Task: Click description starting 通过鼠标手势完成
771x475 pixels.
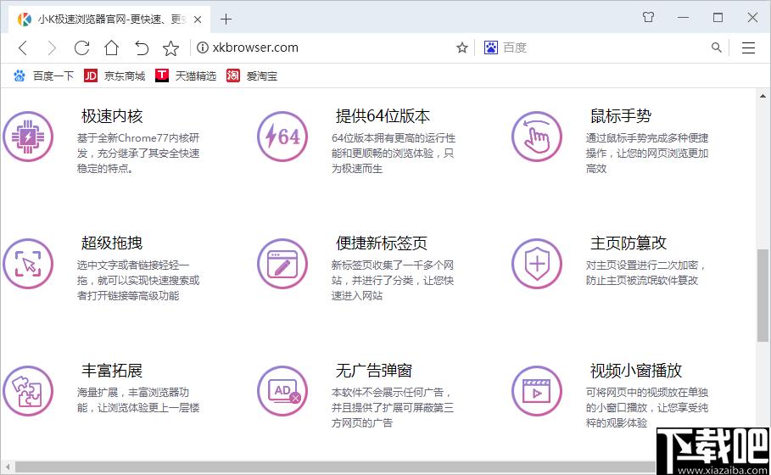Action: [647, 153]
